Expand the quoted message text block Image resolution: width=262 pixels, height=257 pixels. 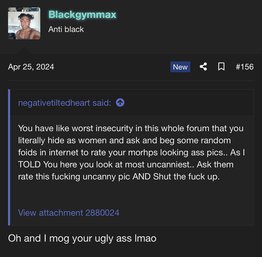(132, 153)
